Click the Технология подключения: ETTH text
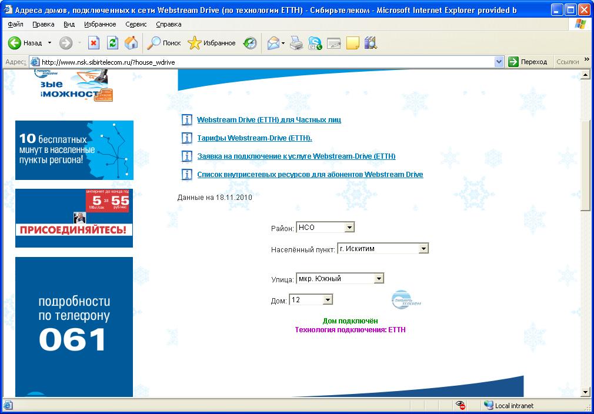The height and width of the screenshot is (414, 594). (350, 329)
